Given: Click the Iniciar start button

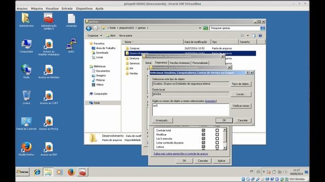Looking at the screenshot, I should click(x=22, y=172).
